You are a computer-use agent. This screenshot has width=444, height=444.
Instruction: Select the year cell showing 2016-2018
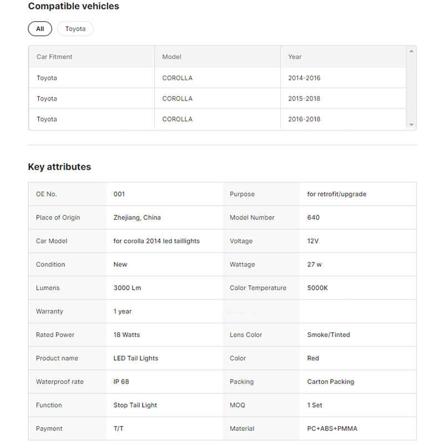coord(304,119)
